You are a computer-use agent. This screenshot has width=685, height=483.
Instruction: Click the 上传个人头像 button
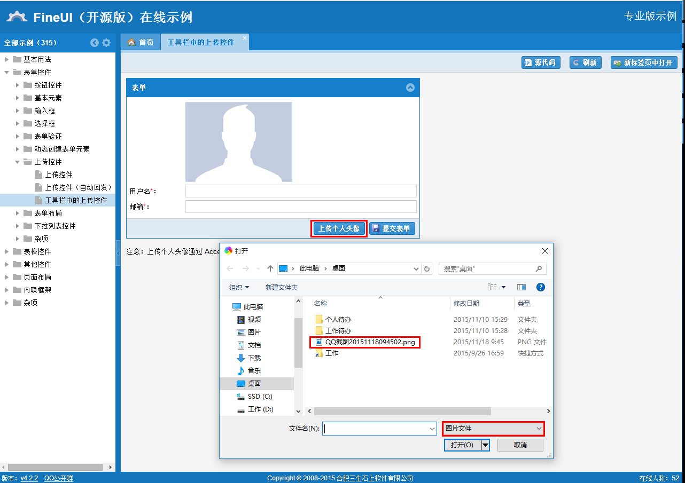pyautogui.click(x=339, y=228)
